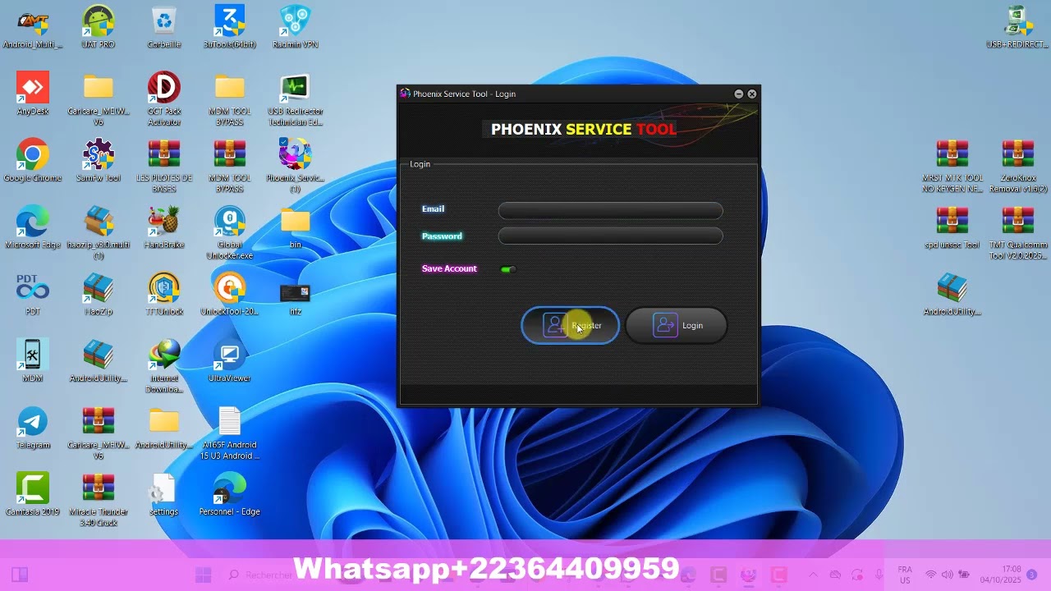Select the Phoenix_Service (1) desktop icon

click(296, 166)
